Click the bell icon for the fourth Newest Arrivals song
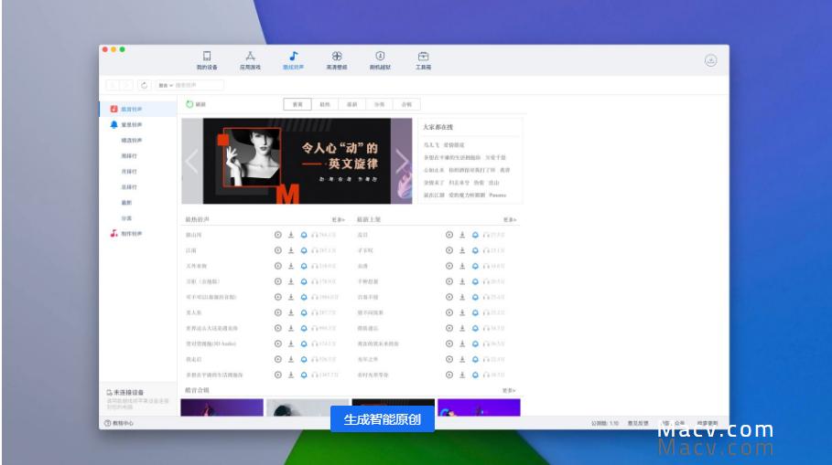Image resolution: width=832 pixels, height=465 pixels. click(x=475, y=281)
